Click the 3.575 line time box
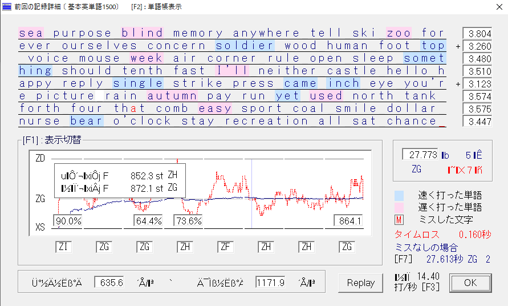The width and height of the screenshot is (508, 306). 477,108
